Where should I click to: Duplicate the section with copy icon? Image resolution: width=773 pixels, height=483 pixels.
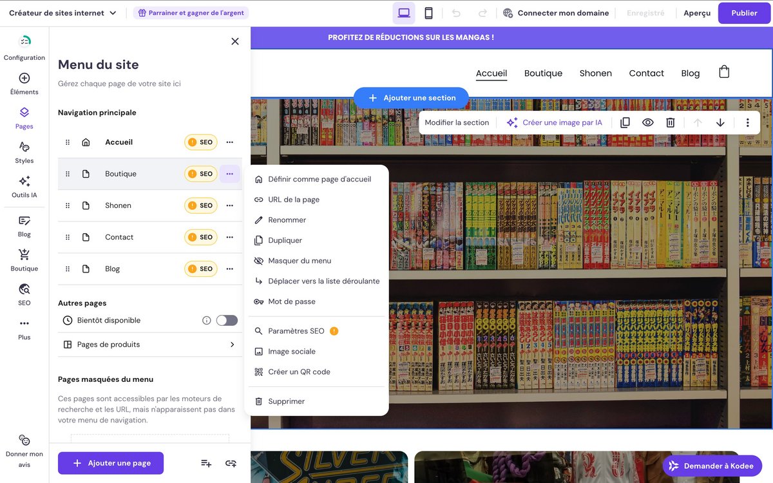(x=625, y=122)
